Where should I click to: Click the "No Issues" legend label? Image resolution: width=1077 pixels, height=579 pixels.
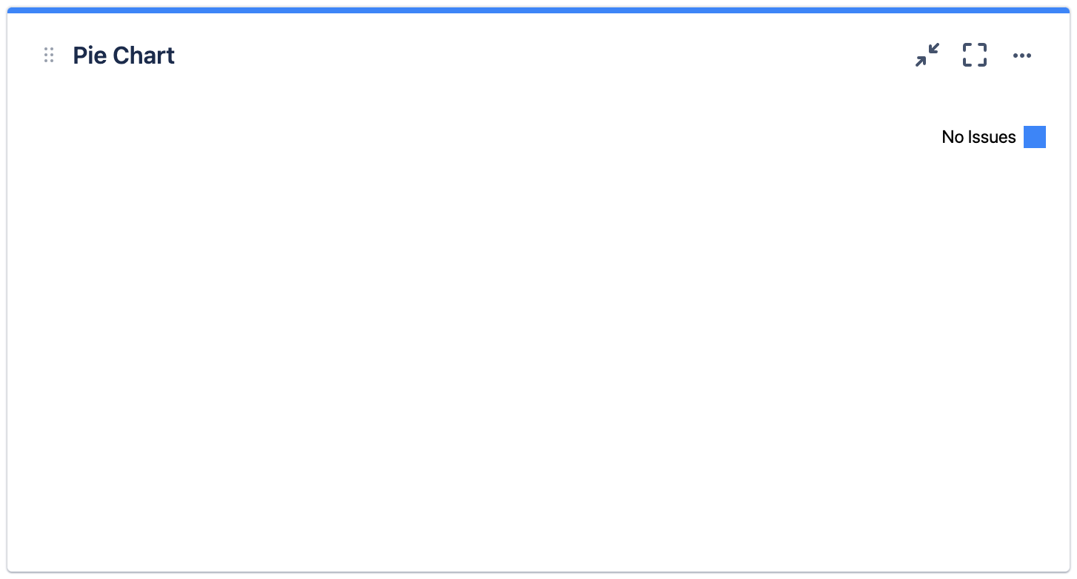pyautogui.click(x=978, y=137)
